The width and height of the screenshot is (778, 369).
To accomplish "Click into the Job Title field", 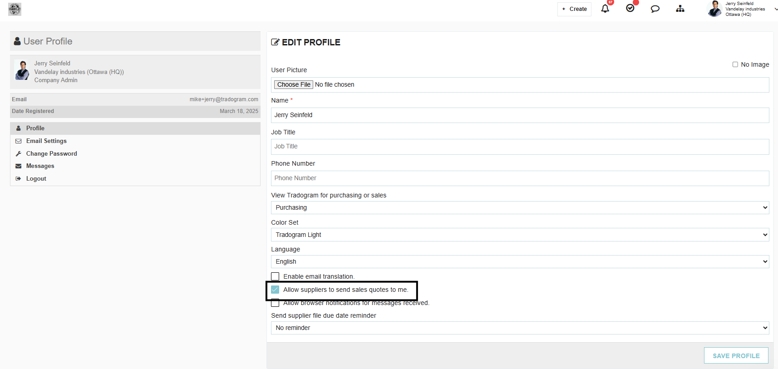I will click(x=520, y=147).
